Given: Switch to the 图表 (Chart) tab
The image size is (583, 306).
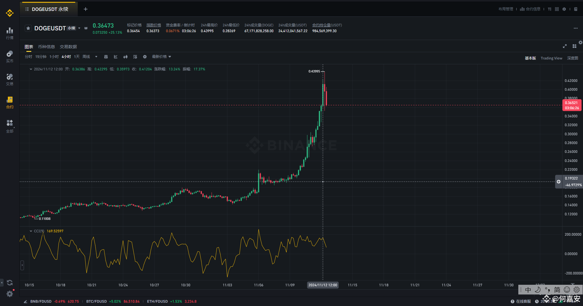Looking at the screenshot, I should (29, 47).
